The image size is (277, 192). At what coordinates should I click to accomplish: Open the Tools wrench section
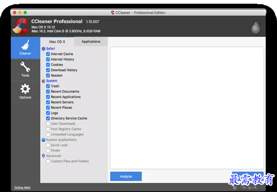[25, 70]
